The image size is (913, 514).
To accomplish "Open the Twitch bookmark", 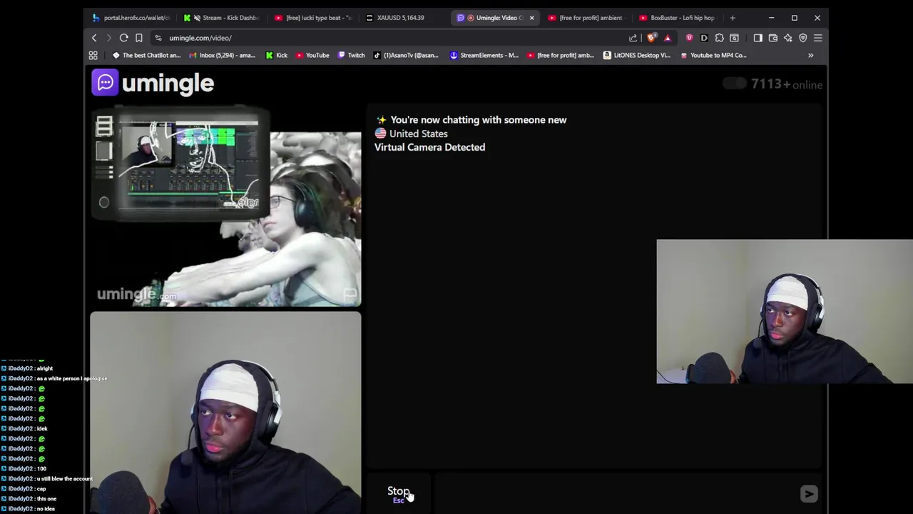I will click(x=352, y=55).
